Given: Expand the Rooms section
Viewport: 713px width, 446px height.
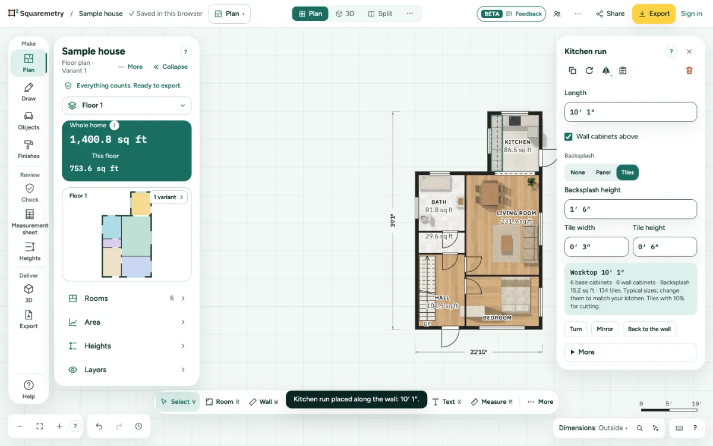Looking at the screenshot, I should pos(127,299).
